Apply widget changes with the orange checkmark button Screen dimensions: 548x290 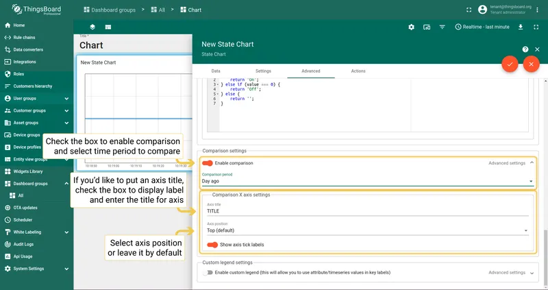(x=510, y=64)
